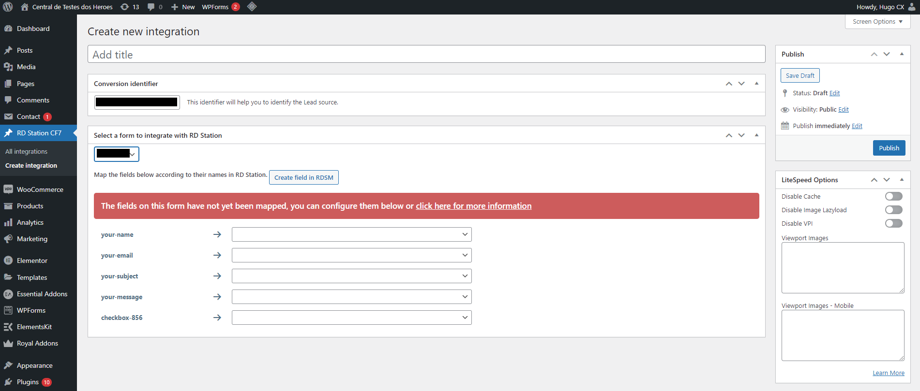
Task: Click the Royal Addons crown icon
Action: click(x=8, y=343)
